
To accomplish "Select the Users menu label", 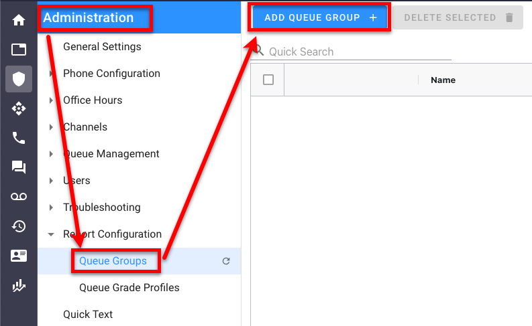I will (x=76, y=181).
